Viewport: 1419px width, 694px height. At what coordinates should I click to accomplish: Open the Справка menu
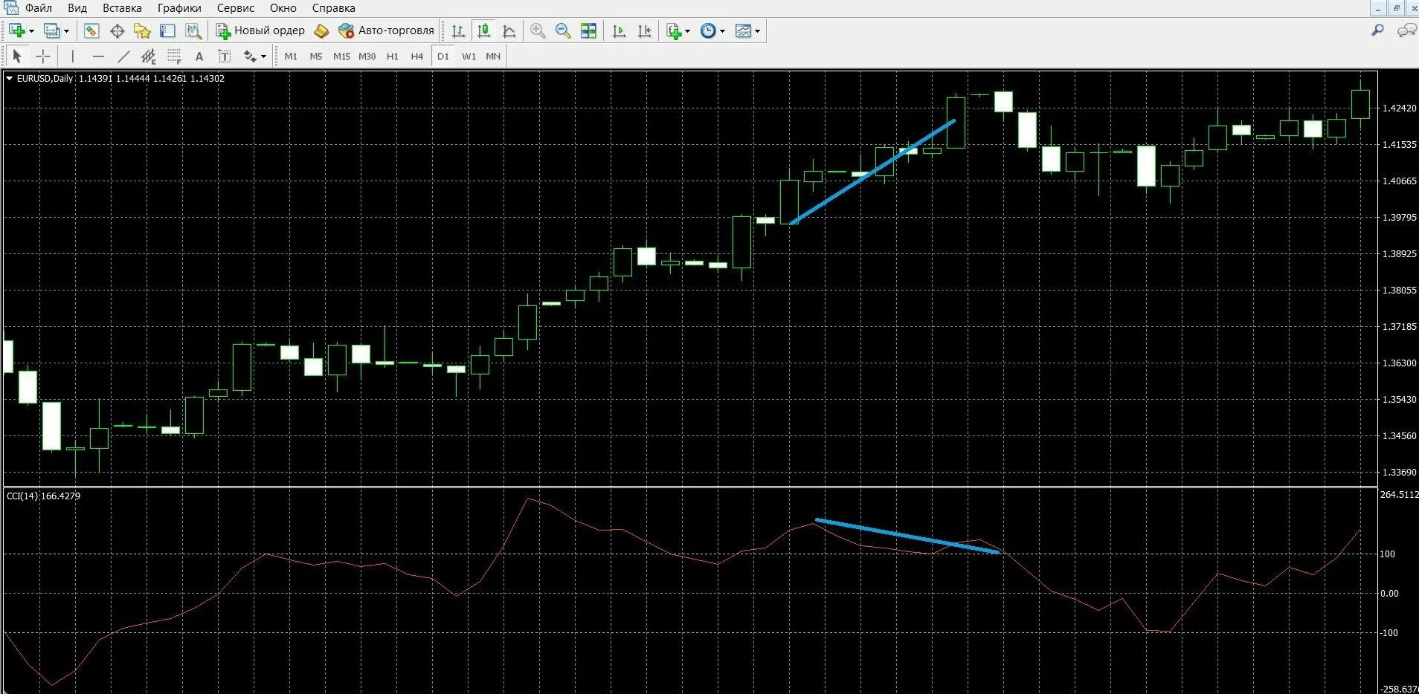coord(333,8)
